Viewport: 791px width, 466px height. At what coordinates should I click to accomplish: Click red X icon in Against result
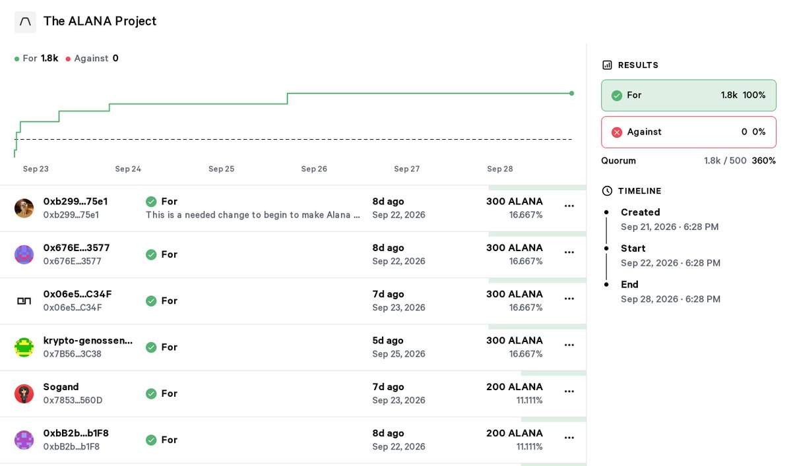616,132
